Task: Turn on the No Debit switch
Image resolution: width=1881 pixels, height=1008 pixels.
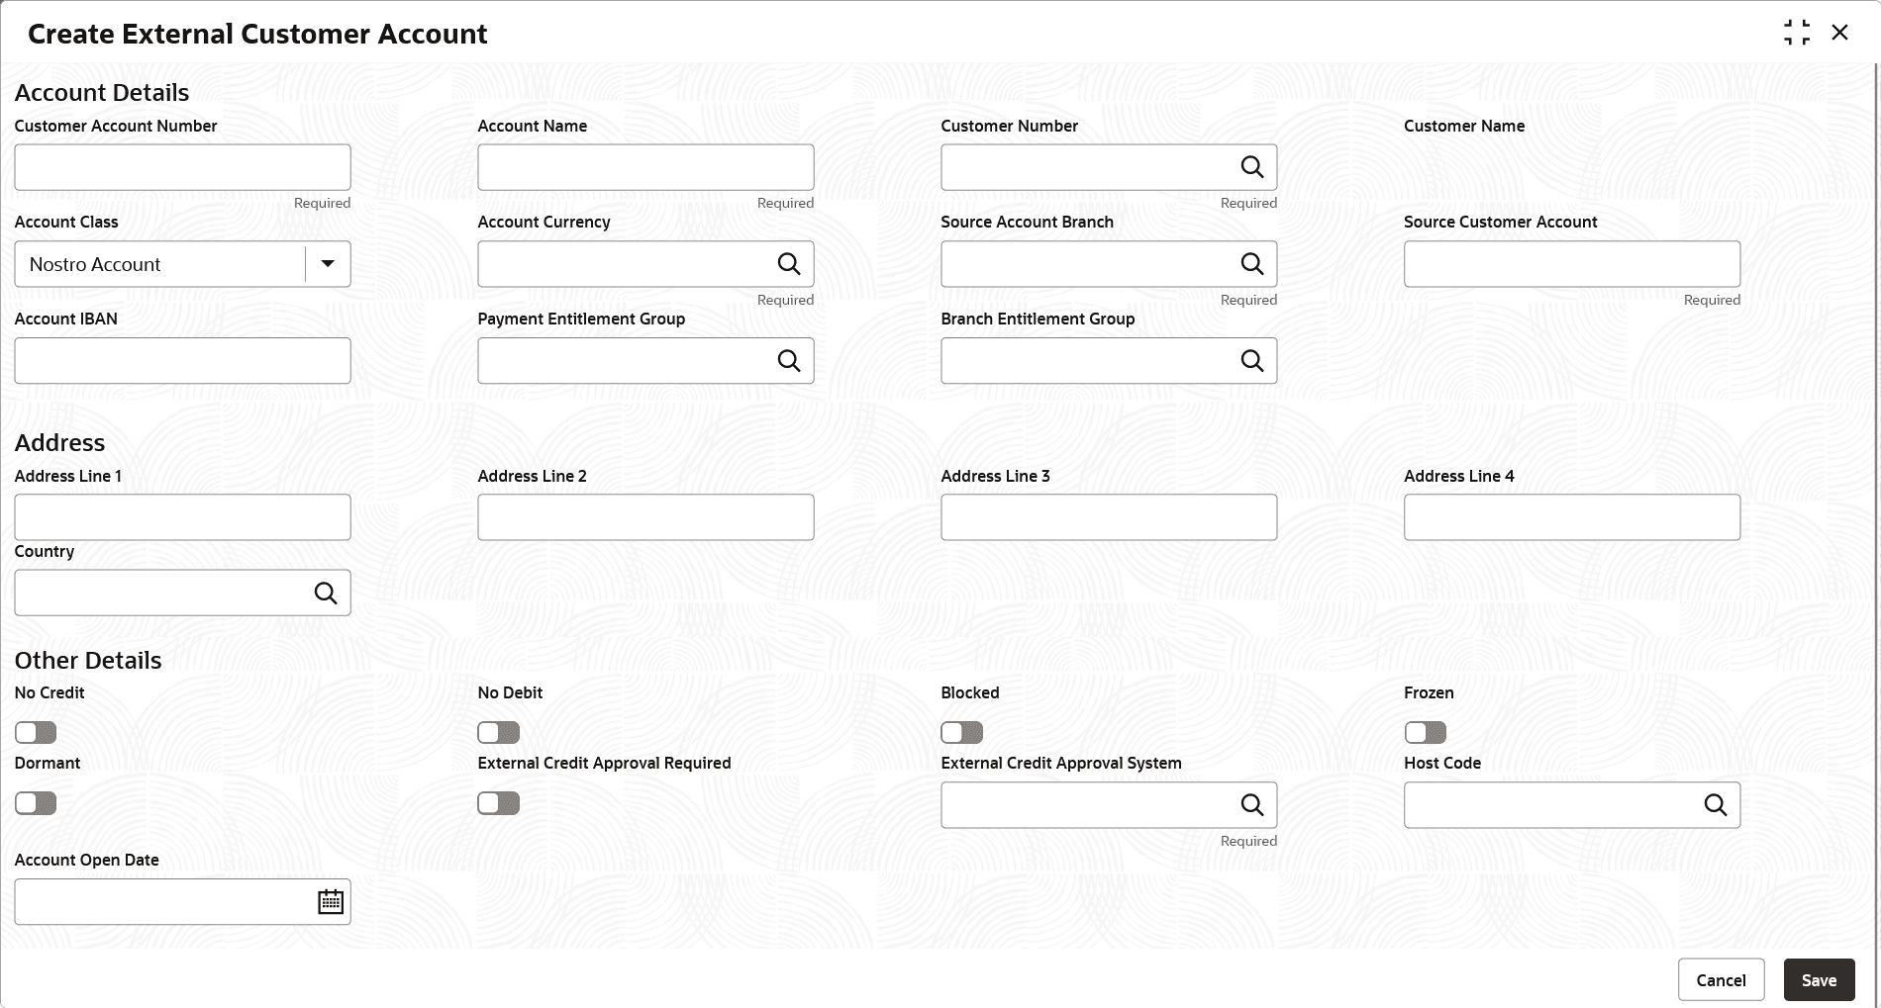Action: [x=499, y=732]
